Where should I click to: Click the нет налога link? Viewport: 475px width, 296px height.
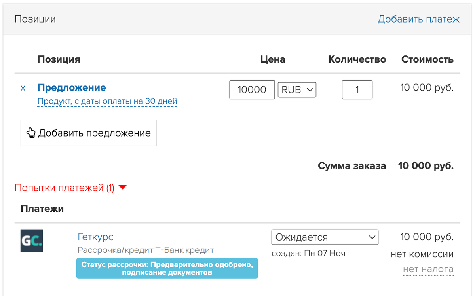(x=428, y=269)
